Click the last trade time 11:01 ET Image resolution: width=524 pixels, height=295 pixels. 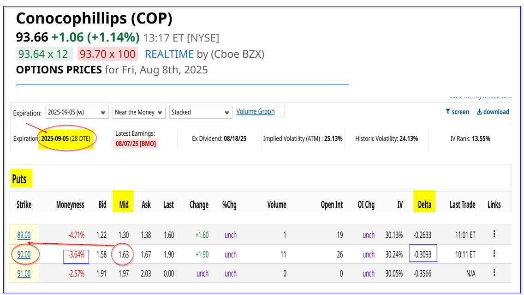(x=465, y=235)
